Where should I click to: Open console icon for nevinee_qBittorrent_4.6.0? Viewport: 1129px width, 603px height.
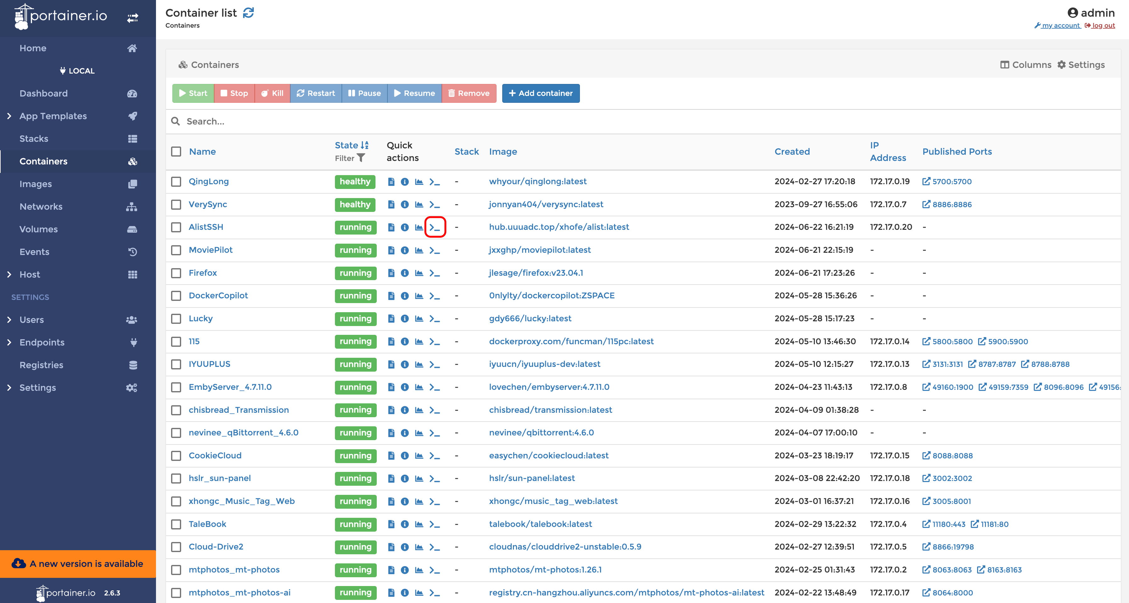[434, 433]
